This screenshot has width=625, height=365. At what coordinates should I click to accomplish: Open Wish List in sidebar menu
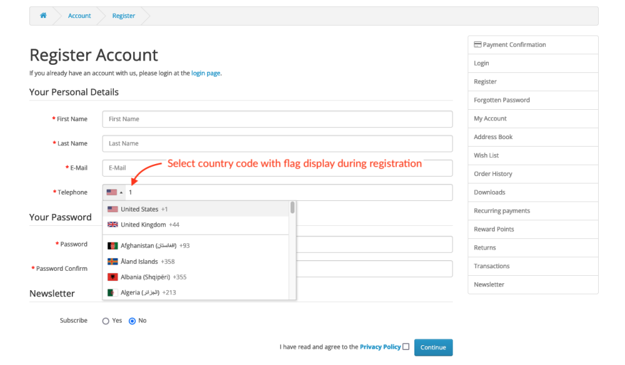486,155
